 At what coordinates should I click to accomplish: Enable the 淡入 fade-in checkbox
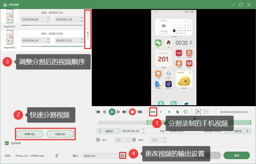(98, 140)
